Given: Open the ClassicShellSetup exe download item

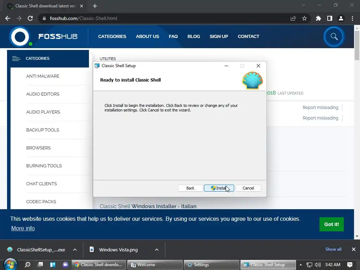Looking at the screenshot, I should (36, 250).
